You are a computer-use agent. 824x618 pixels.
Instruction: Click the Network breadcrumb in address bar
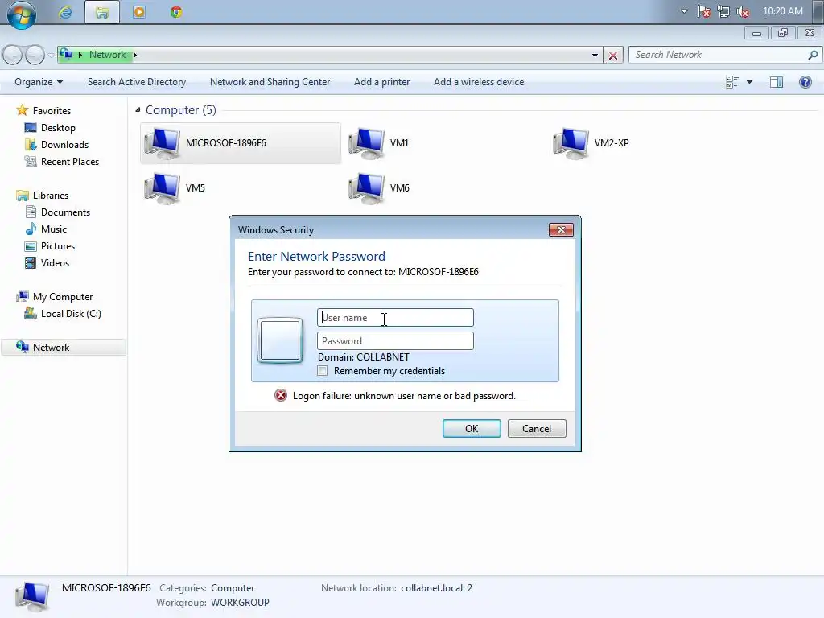107,55
